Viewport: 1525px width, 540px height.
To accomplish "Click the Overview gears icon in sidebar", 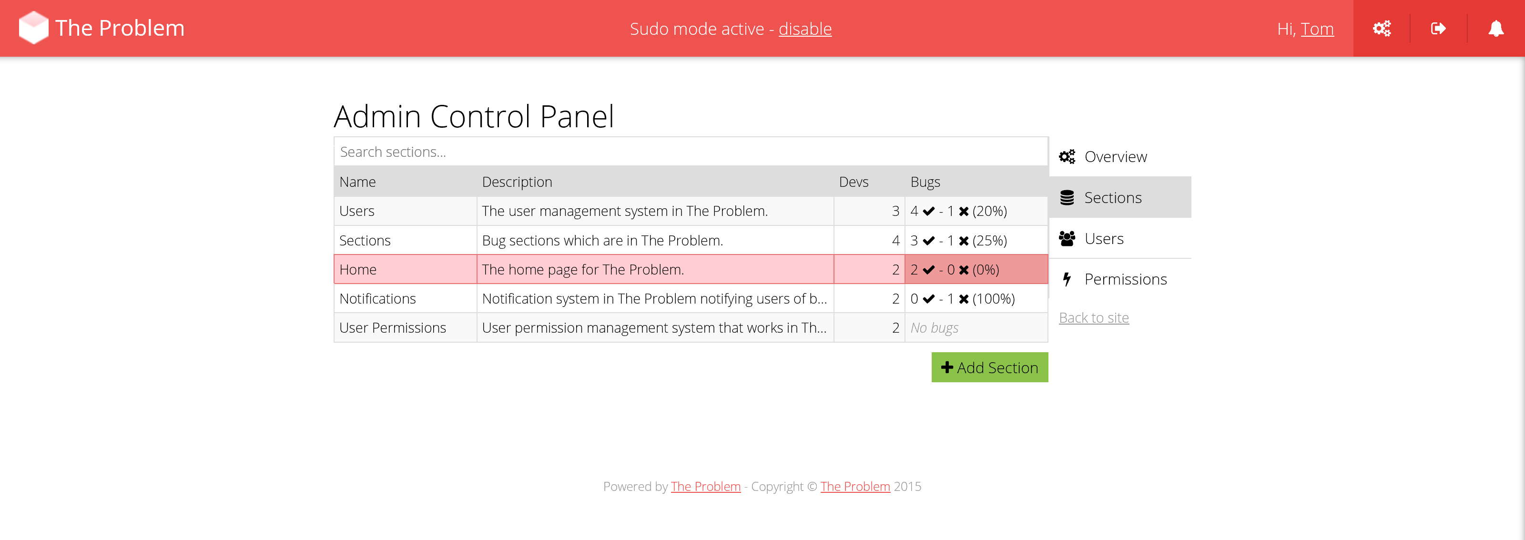I will coord(1067,157).
